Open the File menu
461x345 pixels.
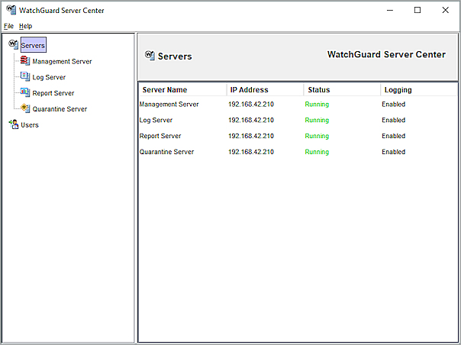(x=8, y=26)
